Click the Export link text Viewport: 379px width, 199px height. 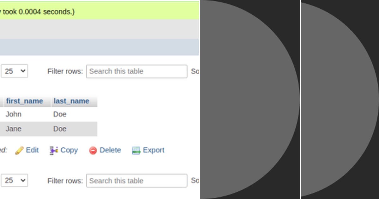154,150
